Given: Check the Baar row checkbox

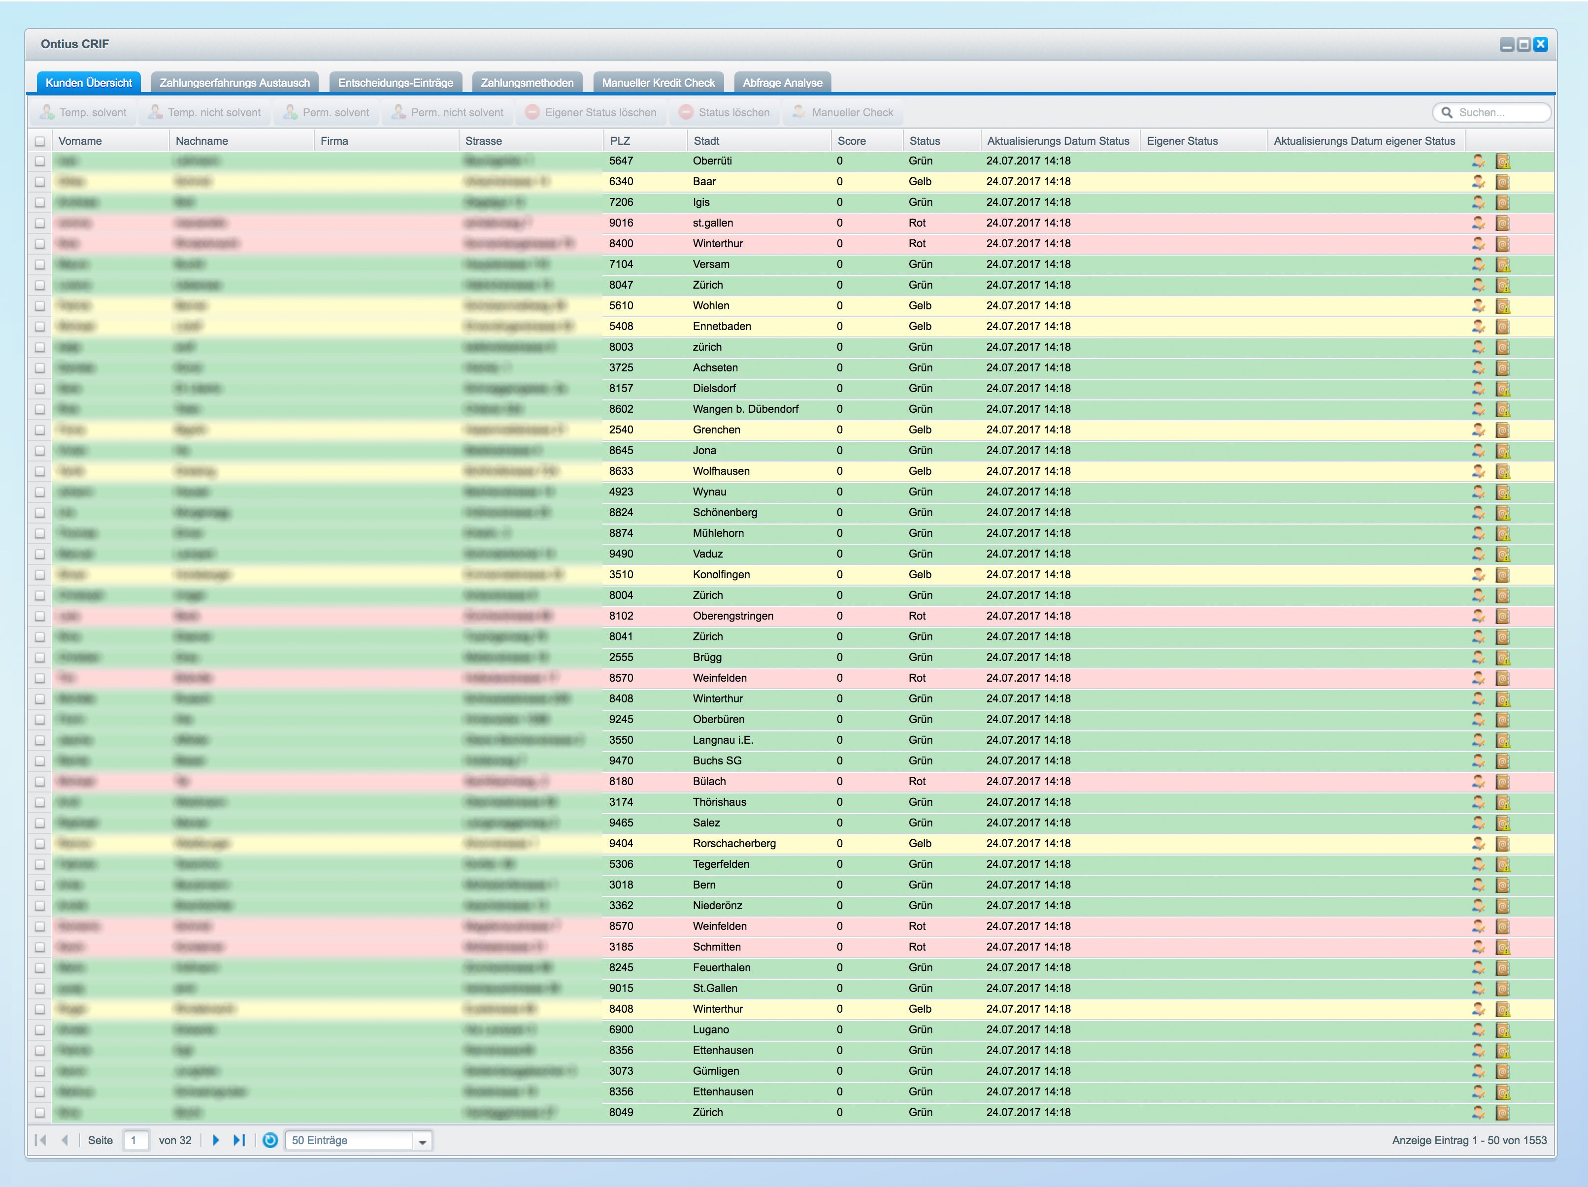Looking at the screenshot, I should [39, 182].
